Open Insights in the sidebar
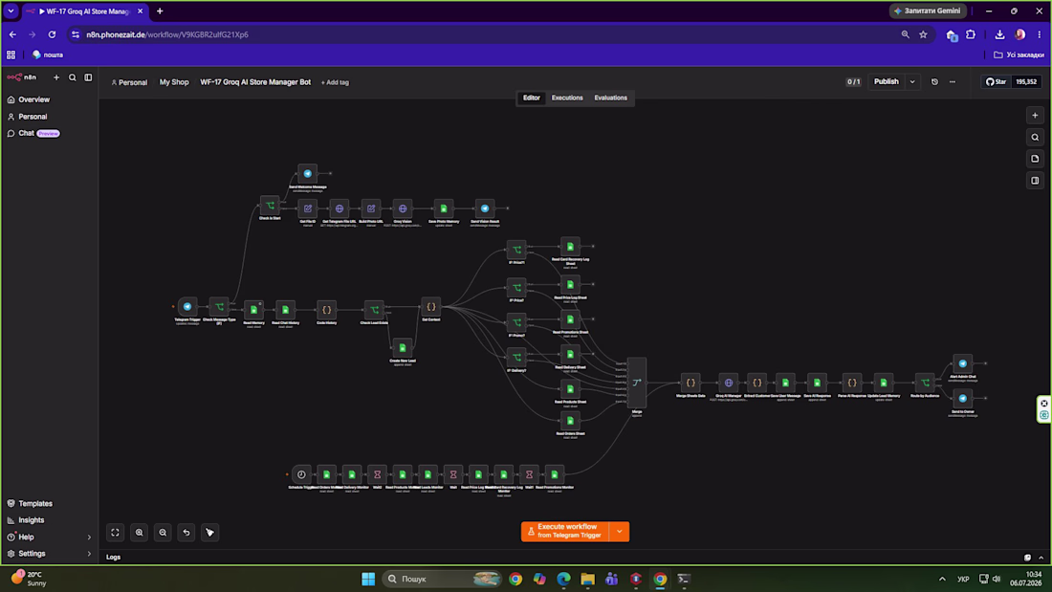The height and width of the screenshot is (592, 1052). click(x=49, y=520)
